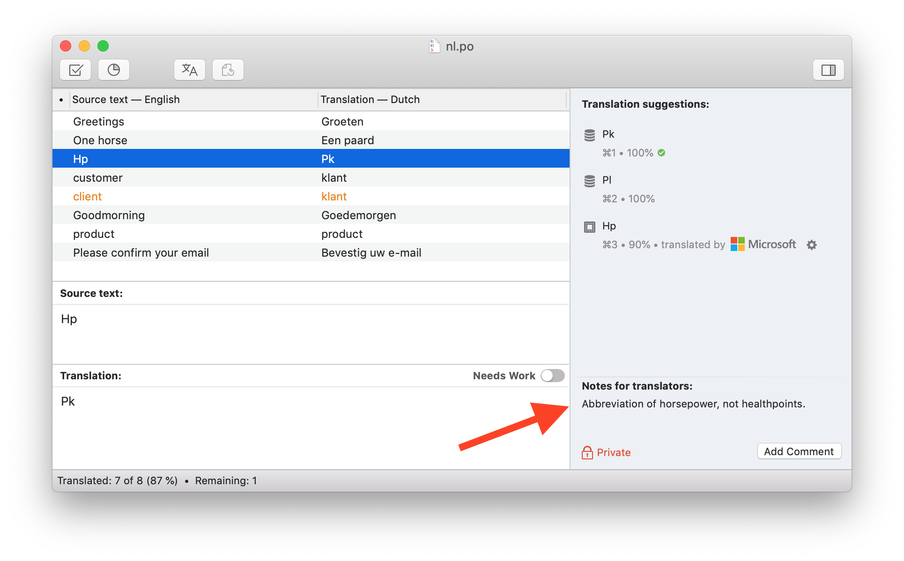904x561 pixels.
Task: Click the Bevestig uw e-mail cell
Action: [371, 252]
